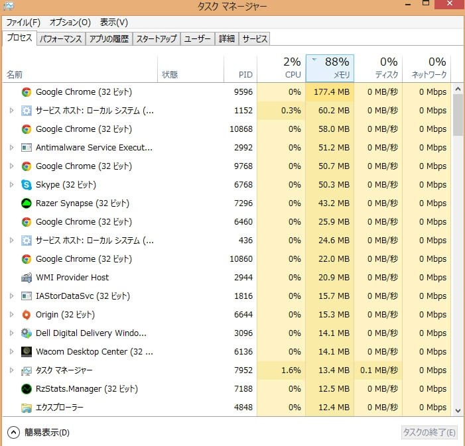This screenshot has height=446, width=465.
Task: Open the 表示(V) menu
Action: pyautogui.click(x=113, y=23)
